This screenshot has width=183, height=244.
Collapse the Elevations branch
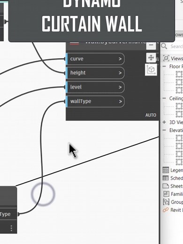[164, 130]
